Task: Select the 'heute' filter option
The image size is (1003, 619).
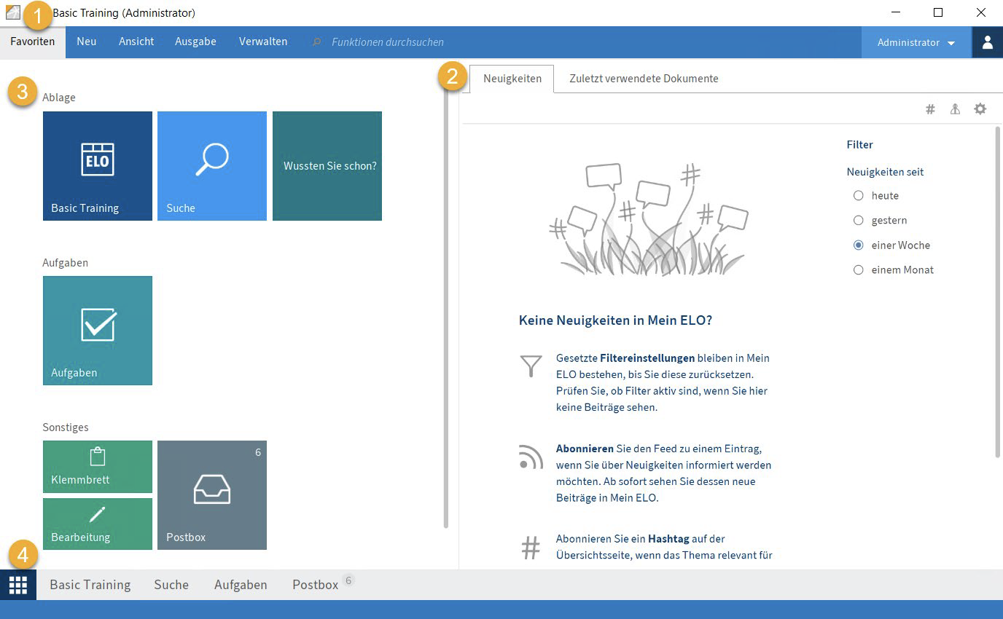Action: click(859, 196)
